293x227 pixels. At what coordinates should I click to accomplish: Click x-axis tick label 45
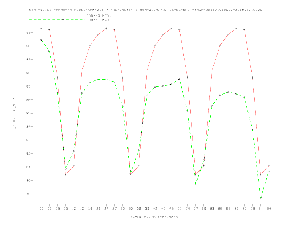click(x=163, y=208)
